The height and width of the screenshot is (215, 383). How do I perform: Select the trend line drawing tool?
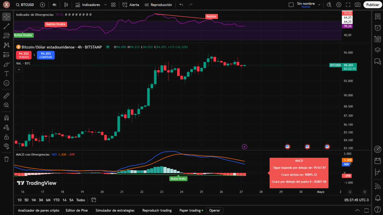(x=7, y=27)
